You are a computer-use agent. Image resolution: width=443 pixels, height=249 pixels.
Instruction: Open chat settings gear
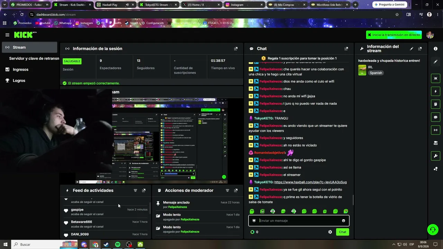[330, 232]
